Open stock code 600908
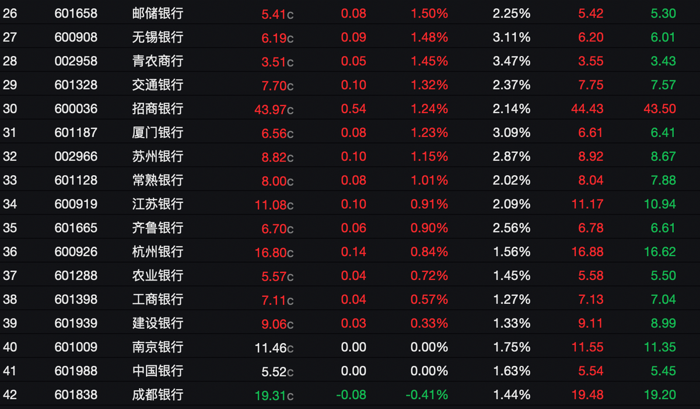Viewport: 700px width, 409px height. pos(76,37)
